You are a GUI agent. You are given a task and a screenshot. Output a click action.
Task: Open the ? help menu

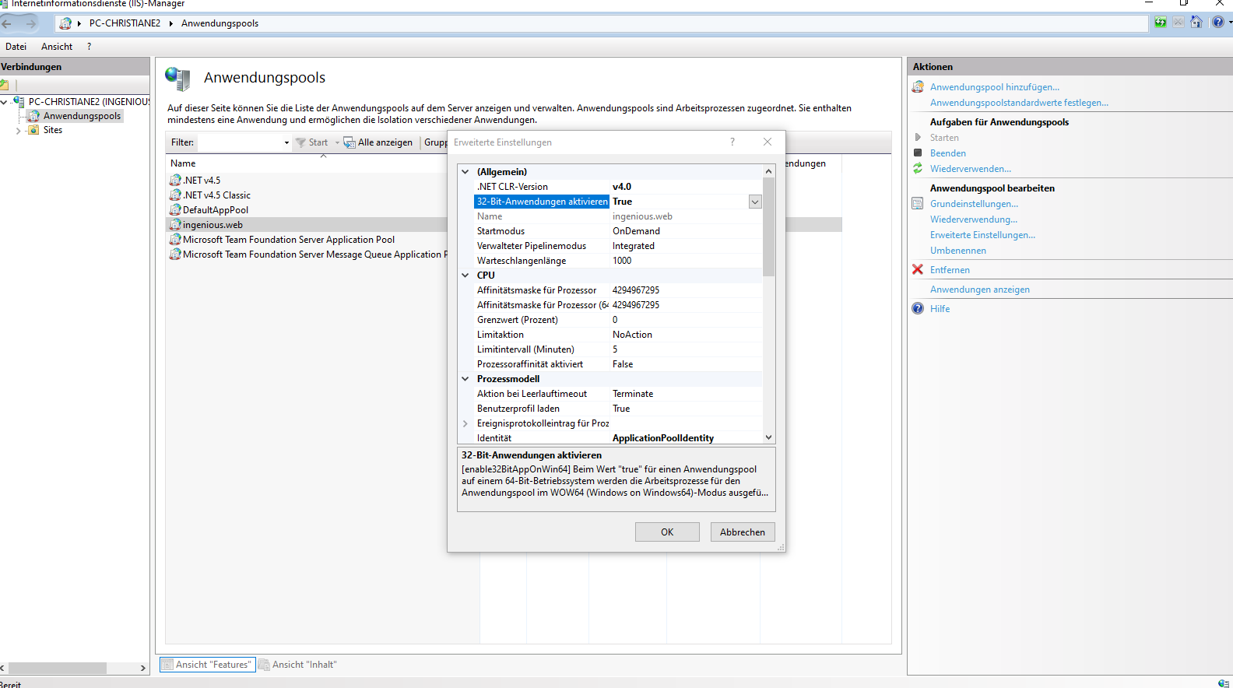(x=89, y=47)
